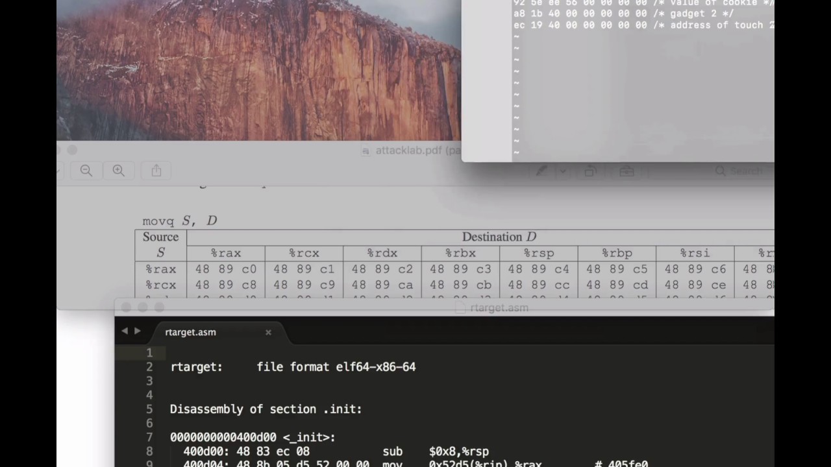Image resolution: width=831 pixels, height=467 pixels.
Task: Click line number 1 in the gutter
Action: (149, 353)
